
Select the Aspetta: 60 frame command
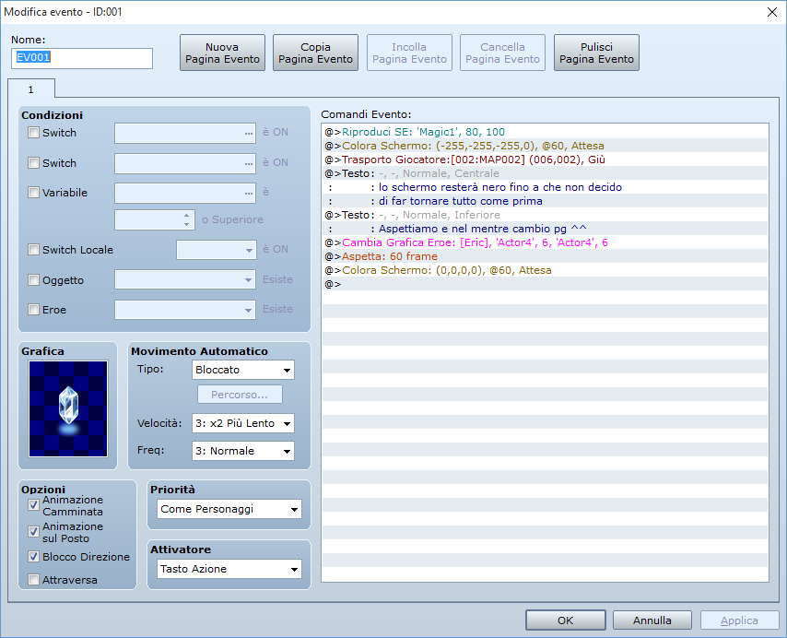[545, 256]
